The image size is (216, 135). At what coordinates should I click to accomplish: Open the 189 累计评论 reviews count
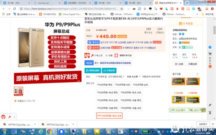pyautogui.click(x=148, y=31)
